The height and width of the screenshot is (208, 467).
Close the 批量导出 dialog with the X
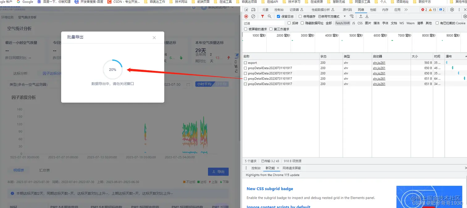154,38
